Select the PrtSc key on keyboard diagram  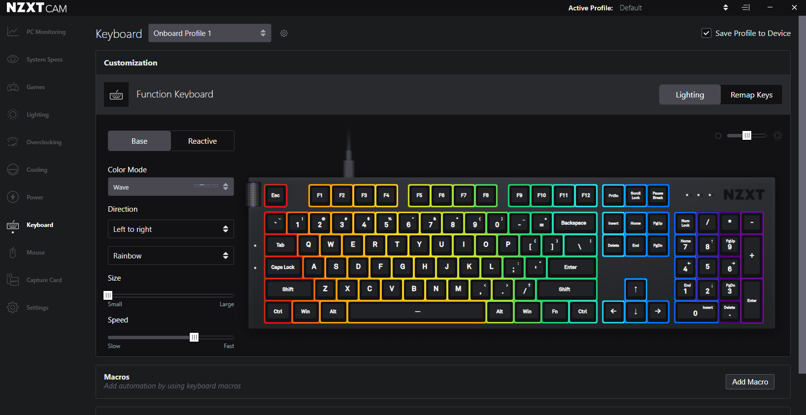pyautogui.click(x=613, y=195)
